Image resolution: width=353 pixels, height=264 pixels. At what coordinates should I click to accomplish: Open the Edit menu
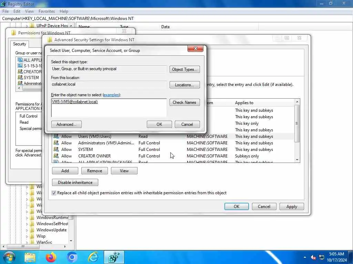(17, 11)
